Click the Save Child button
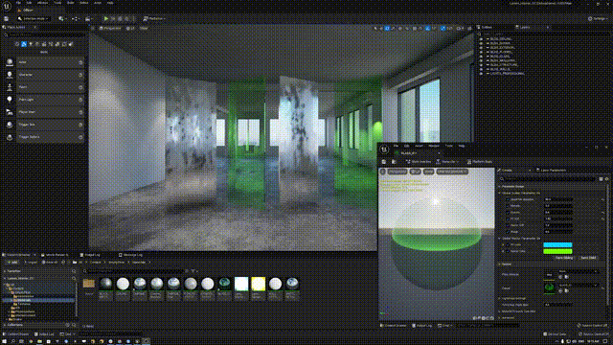The width and height of the screenshot is (613, 345). click(x=588, y=258)
